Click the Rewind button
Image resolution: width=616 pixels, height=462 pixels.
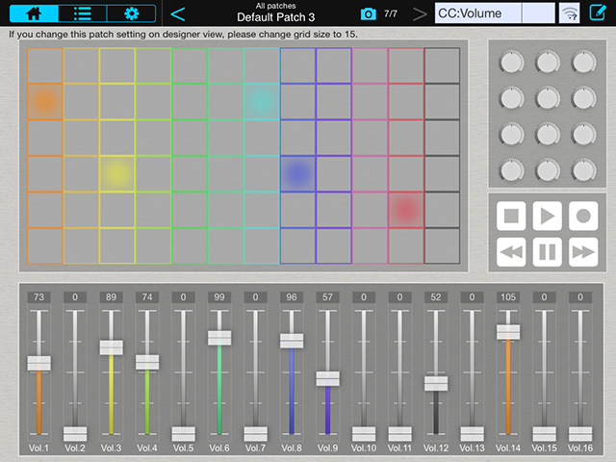click(x=511, y=252)
